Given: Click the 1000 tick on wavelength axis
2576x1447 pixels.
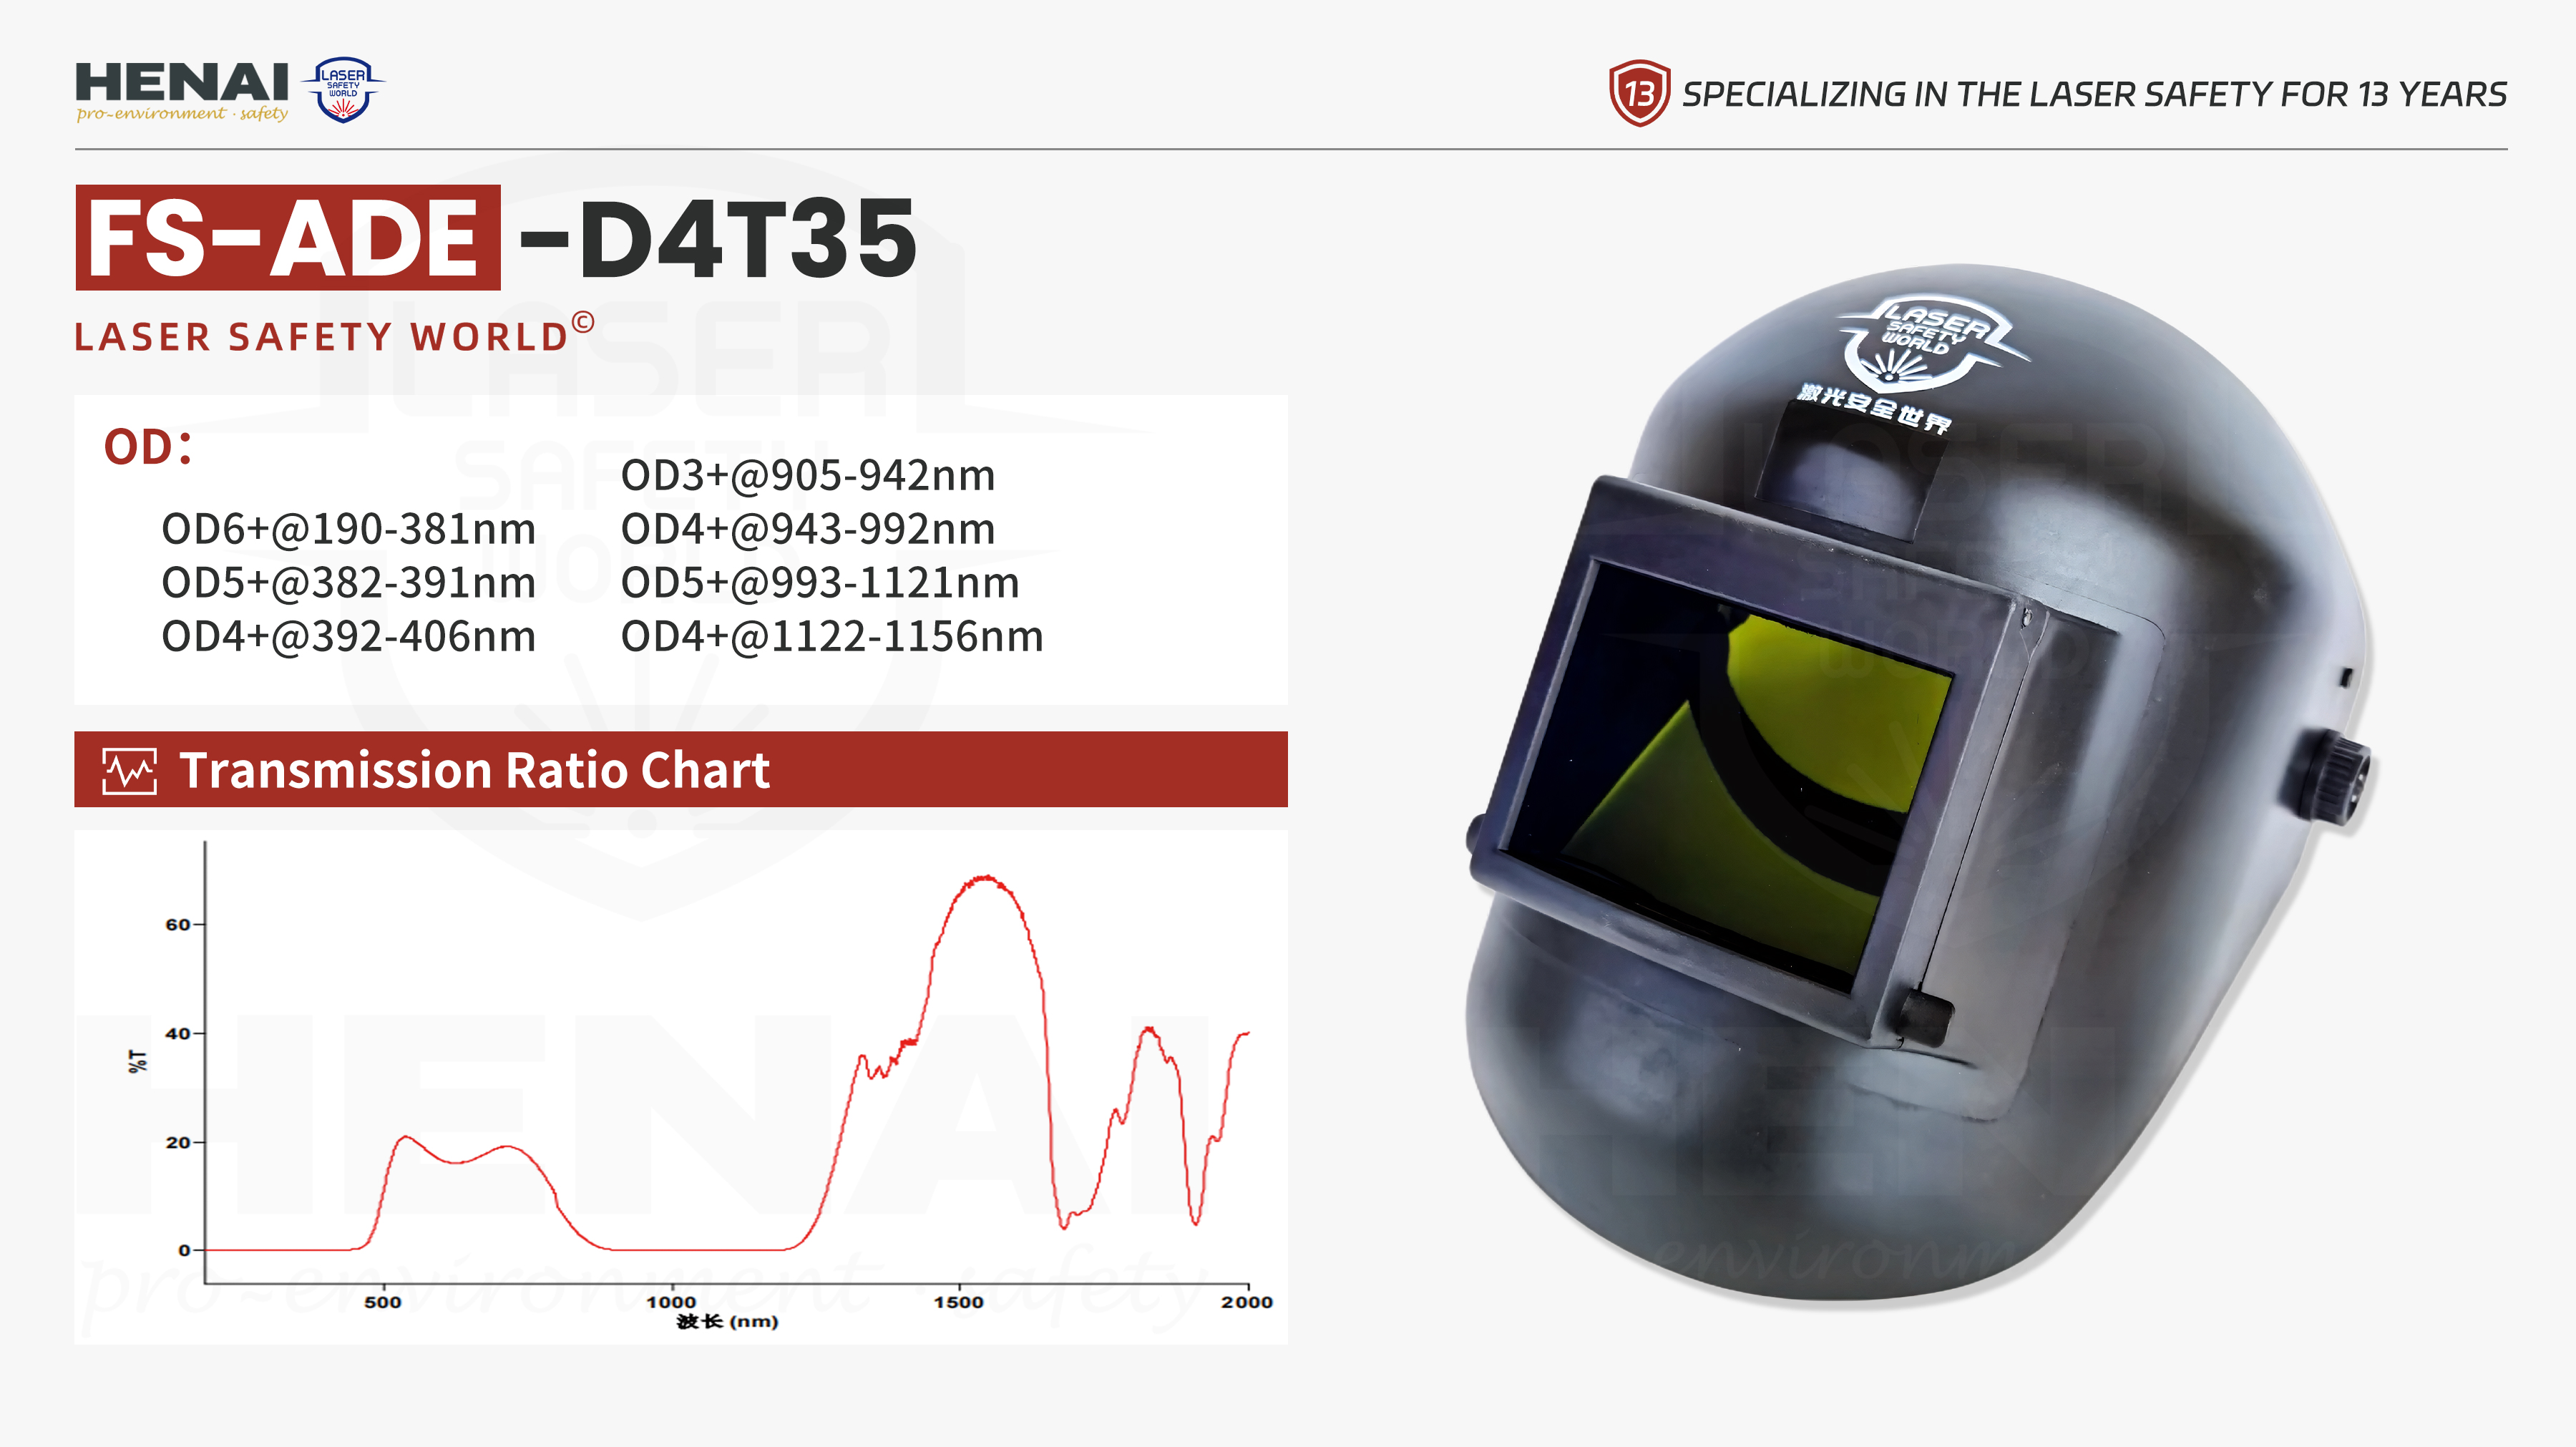Looking at the screenshot, I should pyautogui.click(x=671, y=1301).
